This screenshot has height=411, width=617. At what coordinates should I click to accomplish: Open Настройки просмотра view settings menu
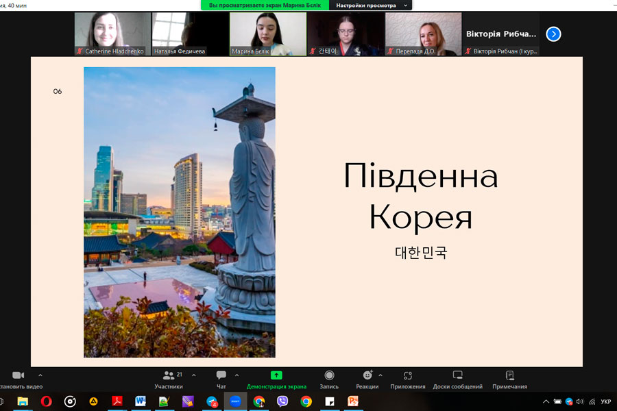click(370, 5)
